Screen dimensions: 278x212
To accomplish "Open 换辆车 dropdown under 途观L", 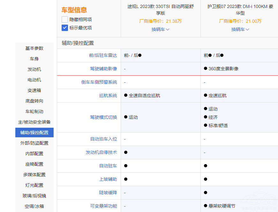I will pyautogui.click(x=160, y=29).
